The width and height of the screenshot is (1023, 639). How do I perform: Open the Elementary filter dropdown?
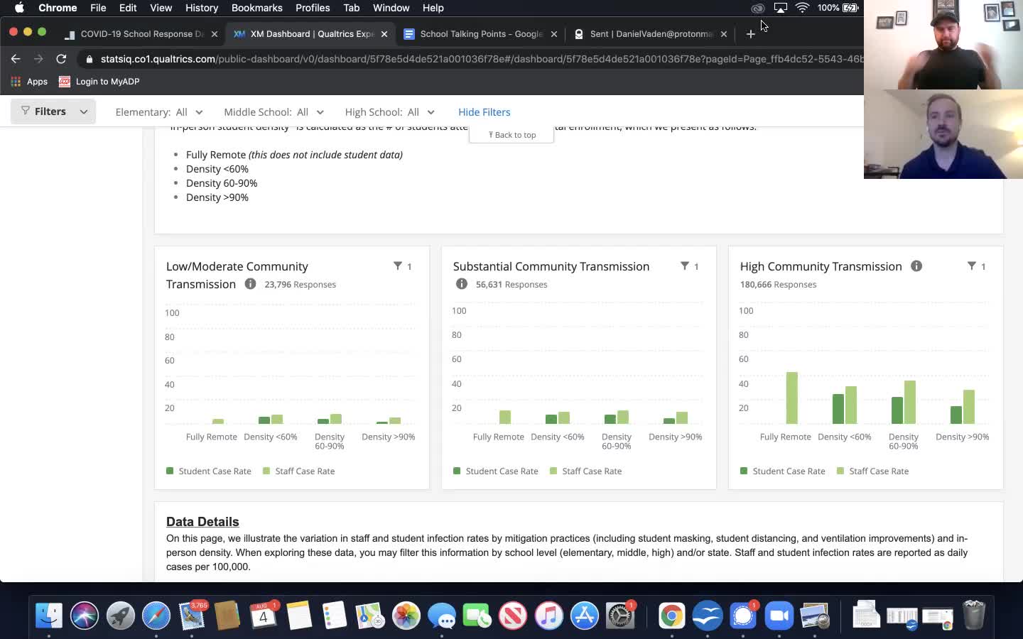tap(158, 112)
